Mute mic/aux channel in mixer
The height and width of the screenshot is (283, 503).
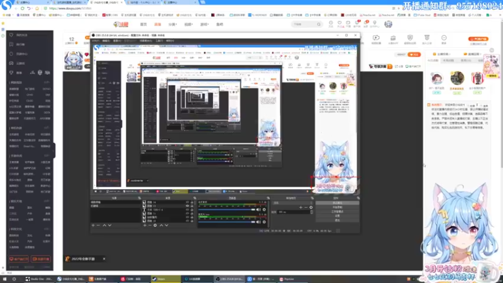click(x=258, y=222)
